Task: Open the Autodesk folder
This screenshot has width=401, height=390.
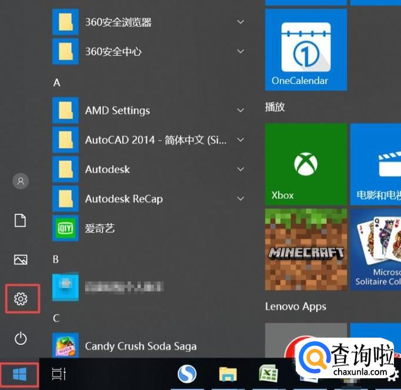Action: [x=149, y=169]
